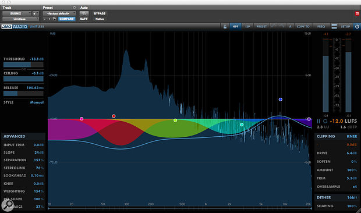This screenshot has height=213, width=361.
Task: Open the PRESET menu in DMG toolbar
Action: pyautogui.click(x=261, y=26)
